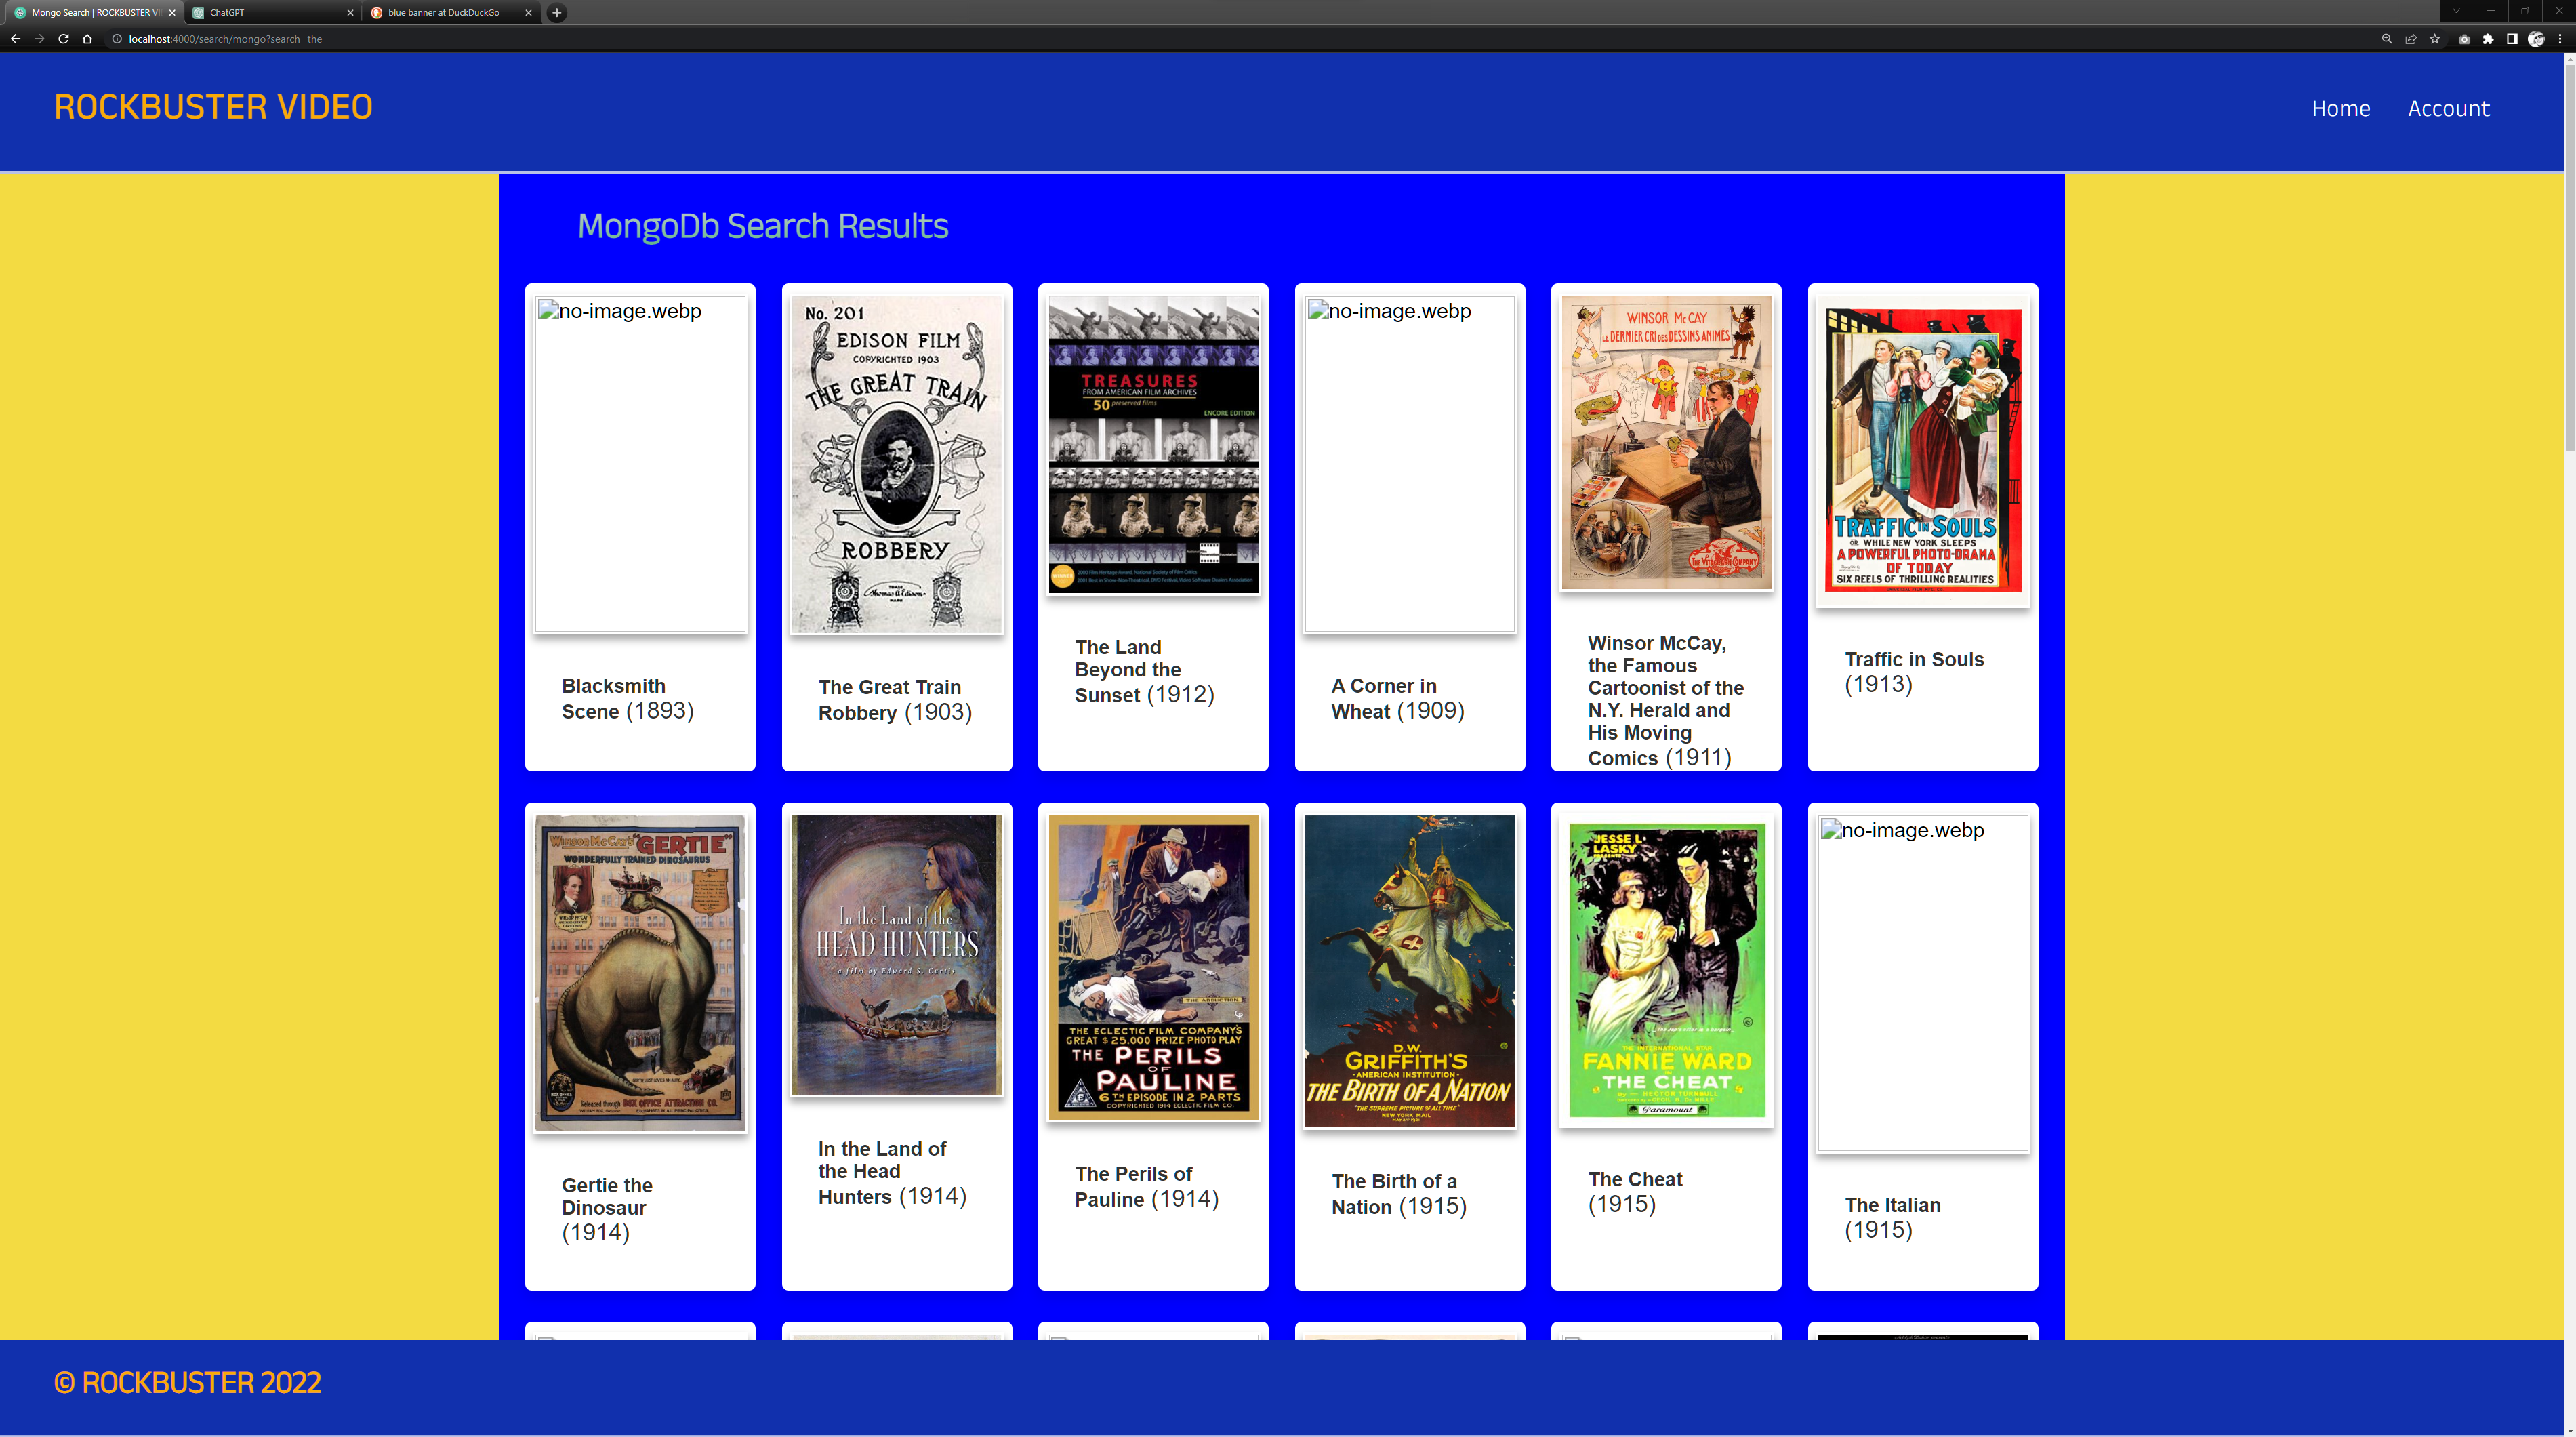View site information for localhost
Screen dimensions: 2576x1437
[x=116, y=39]
